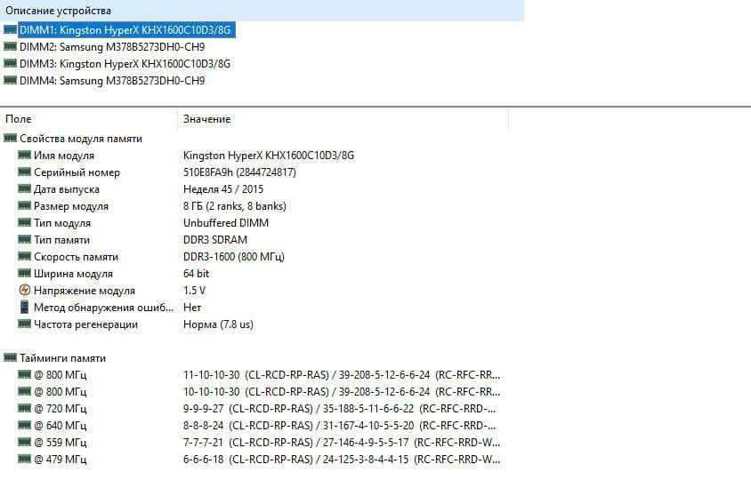This screenshot has width=751, height=480.
Task: Select value 'Неделя 45 / 2015'
Action: pos(223,189)
